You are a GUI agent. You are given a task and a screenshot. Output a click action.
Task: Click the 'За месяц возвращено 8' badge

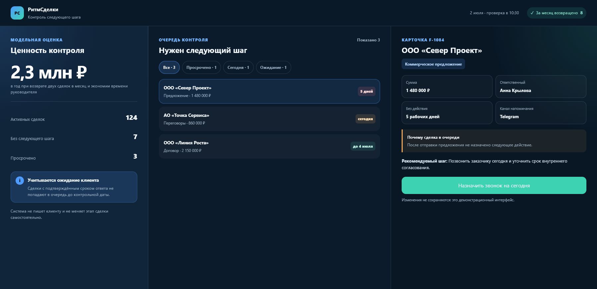(x=557, y=13)
